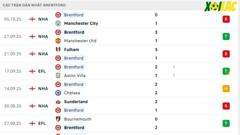The height and width of the screenshot is (135, 240).
Task: Click the red B badge for the Sunderland match
Action: point(226,106)
